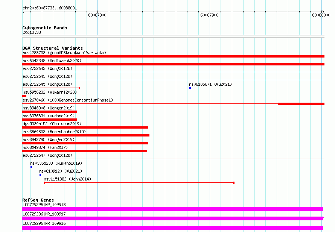The height and width of the screenshot is (232, 335).
Task: Click the thick red segment of esv2678460
Action: [301, 104]
